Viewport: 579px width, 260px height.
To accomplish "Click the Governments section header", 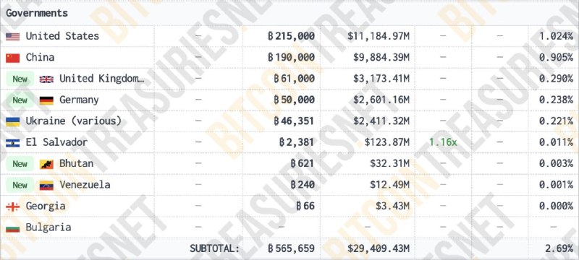I will pos(37,13).
